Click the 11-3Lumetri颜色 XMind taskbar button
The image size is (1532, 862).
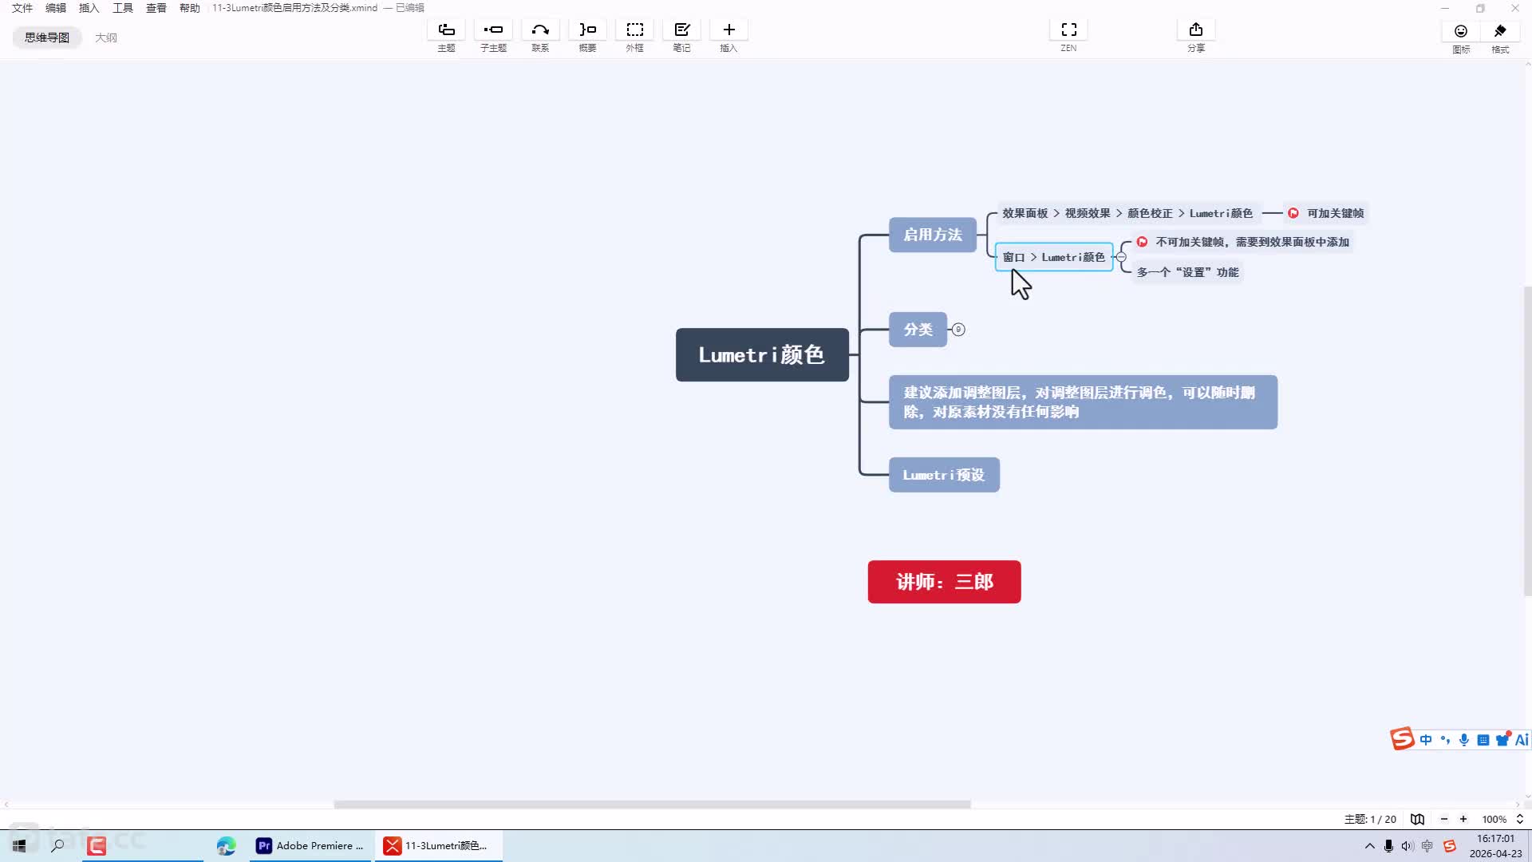click(x=438, y=845)
